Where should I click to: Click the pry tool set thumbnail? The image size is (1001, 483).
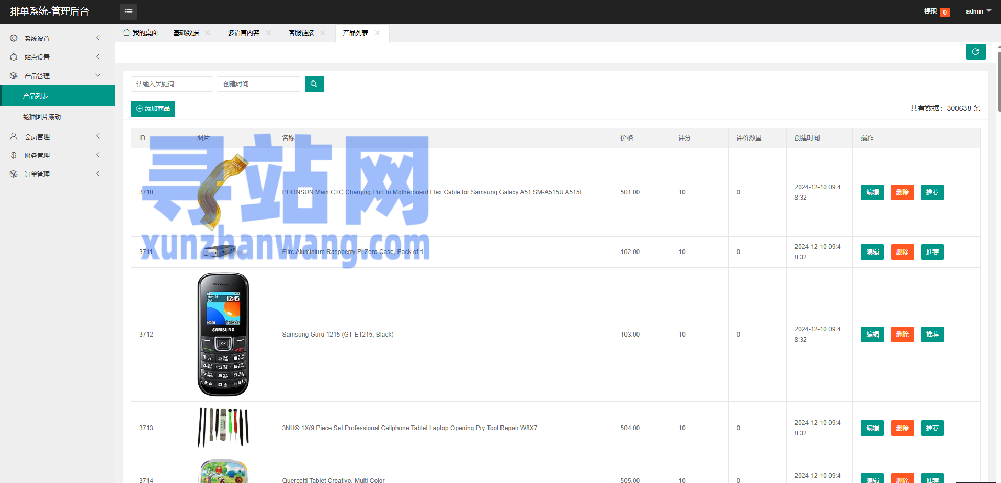pos(223,428)
